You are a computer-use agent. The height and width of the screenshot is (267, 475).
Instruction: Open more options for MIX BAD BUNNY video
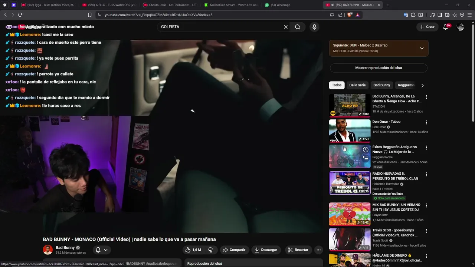426,205
